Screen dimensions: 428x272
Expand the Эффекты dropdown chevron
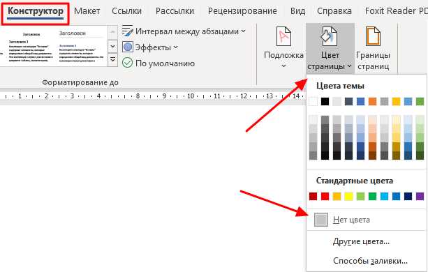click(x=176, y=47)
